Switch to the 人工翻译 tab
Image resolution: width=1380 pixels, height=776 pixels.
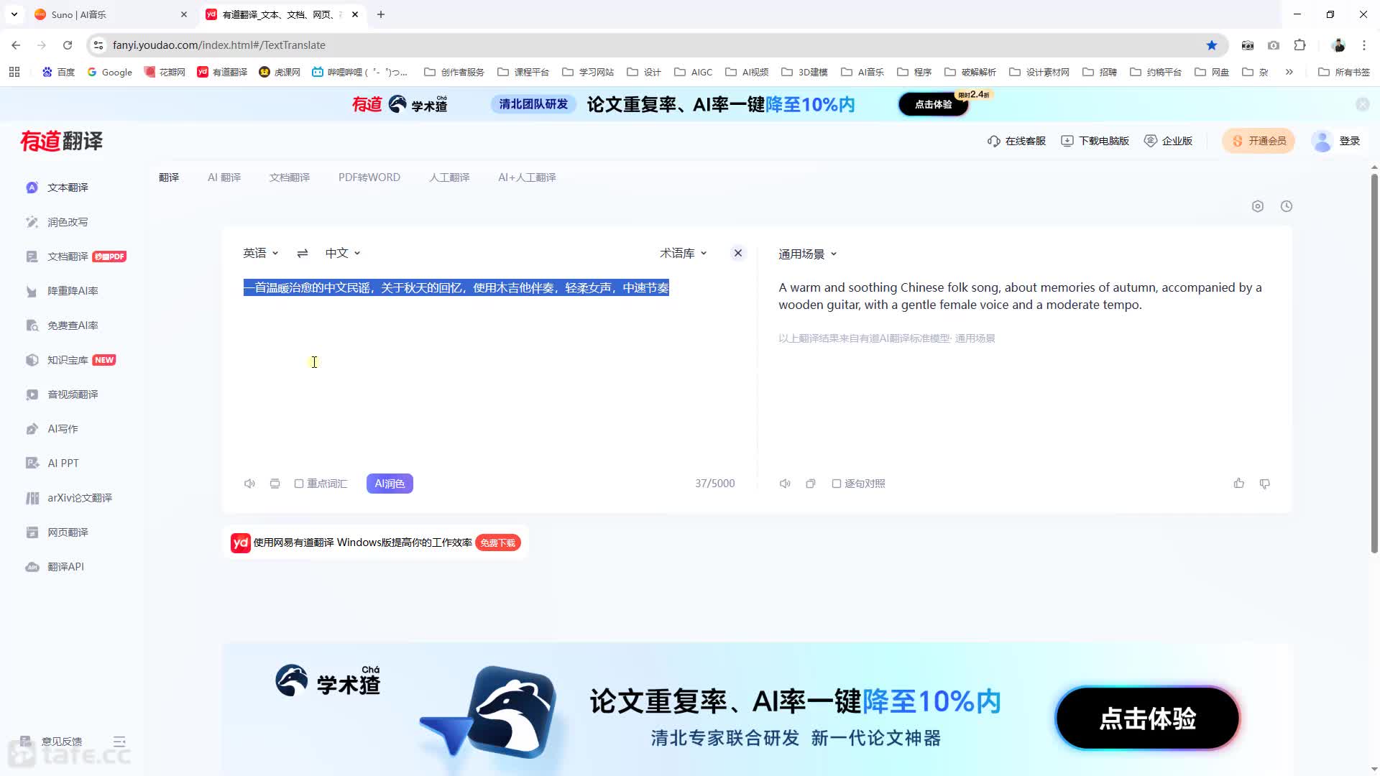click(449, 177)
